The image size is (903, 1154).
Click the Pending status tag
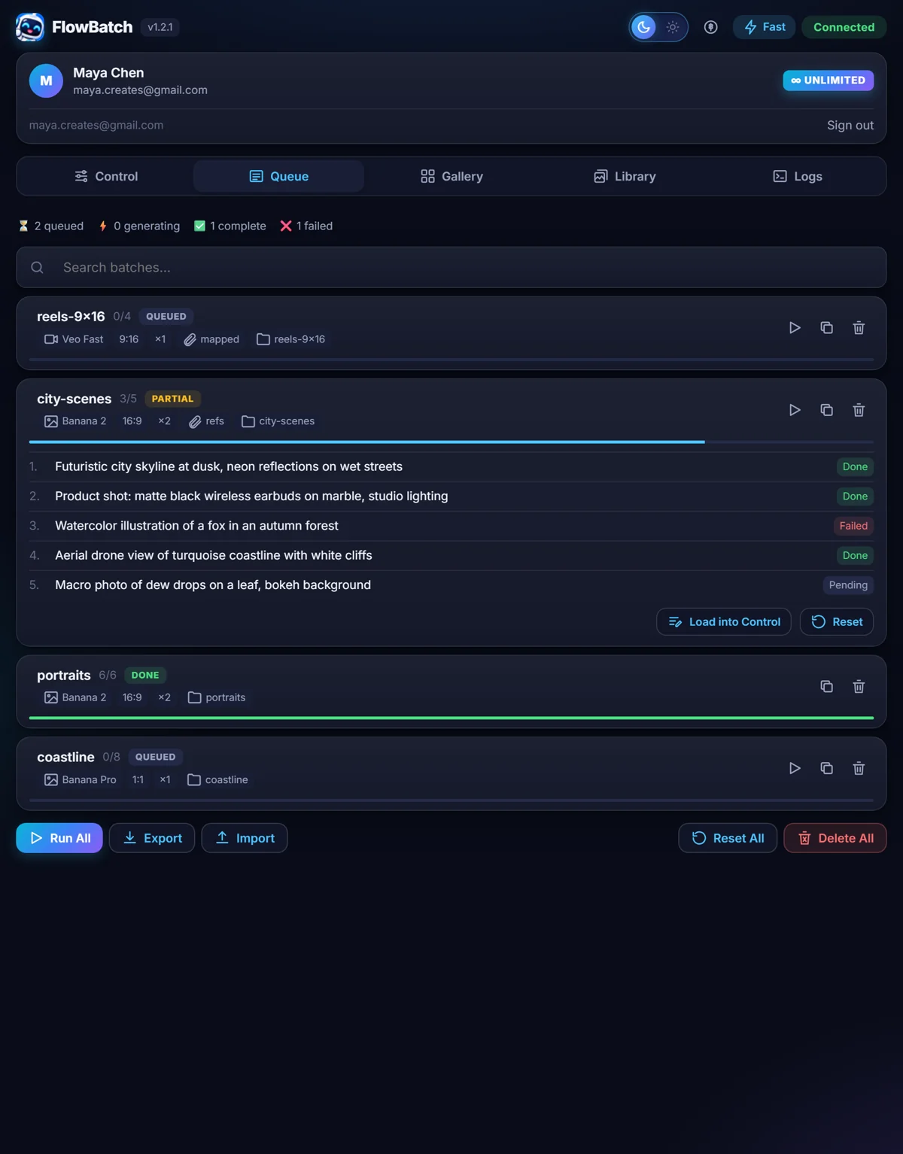848,585
